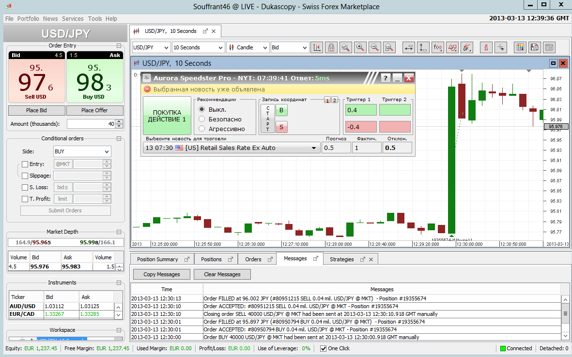Open the f(x) indicators tool
The height and width of the screenshot is (357, 572).
tap(438, 47)
